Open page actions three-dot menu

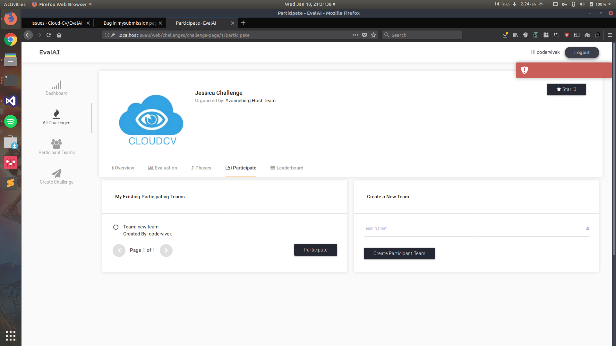(355, 35)
